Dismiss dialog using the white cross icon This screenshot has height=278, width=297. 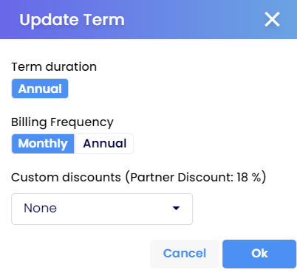point(272,19)
